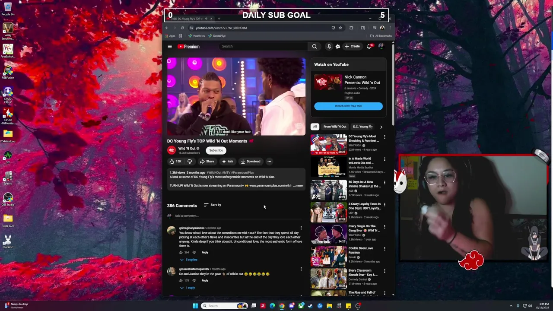Select From Wild 'N Out filter chip
Screen dimensions: 553x311
pos(335,127)
